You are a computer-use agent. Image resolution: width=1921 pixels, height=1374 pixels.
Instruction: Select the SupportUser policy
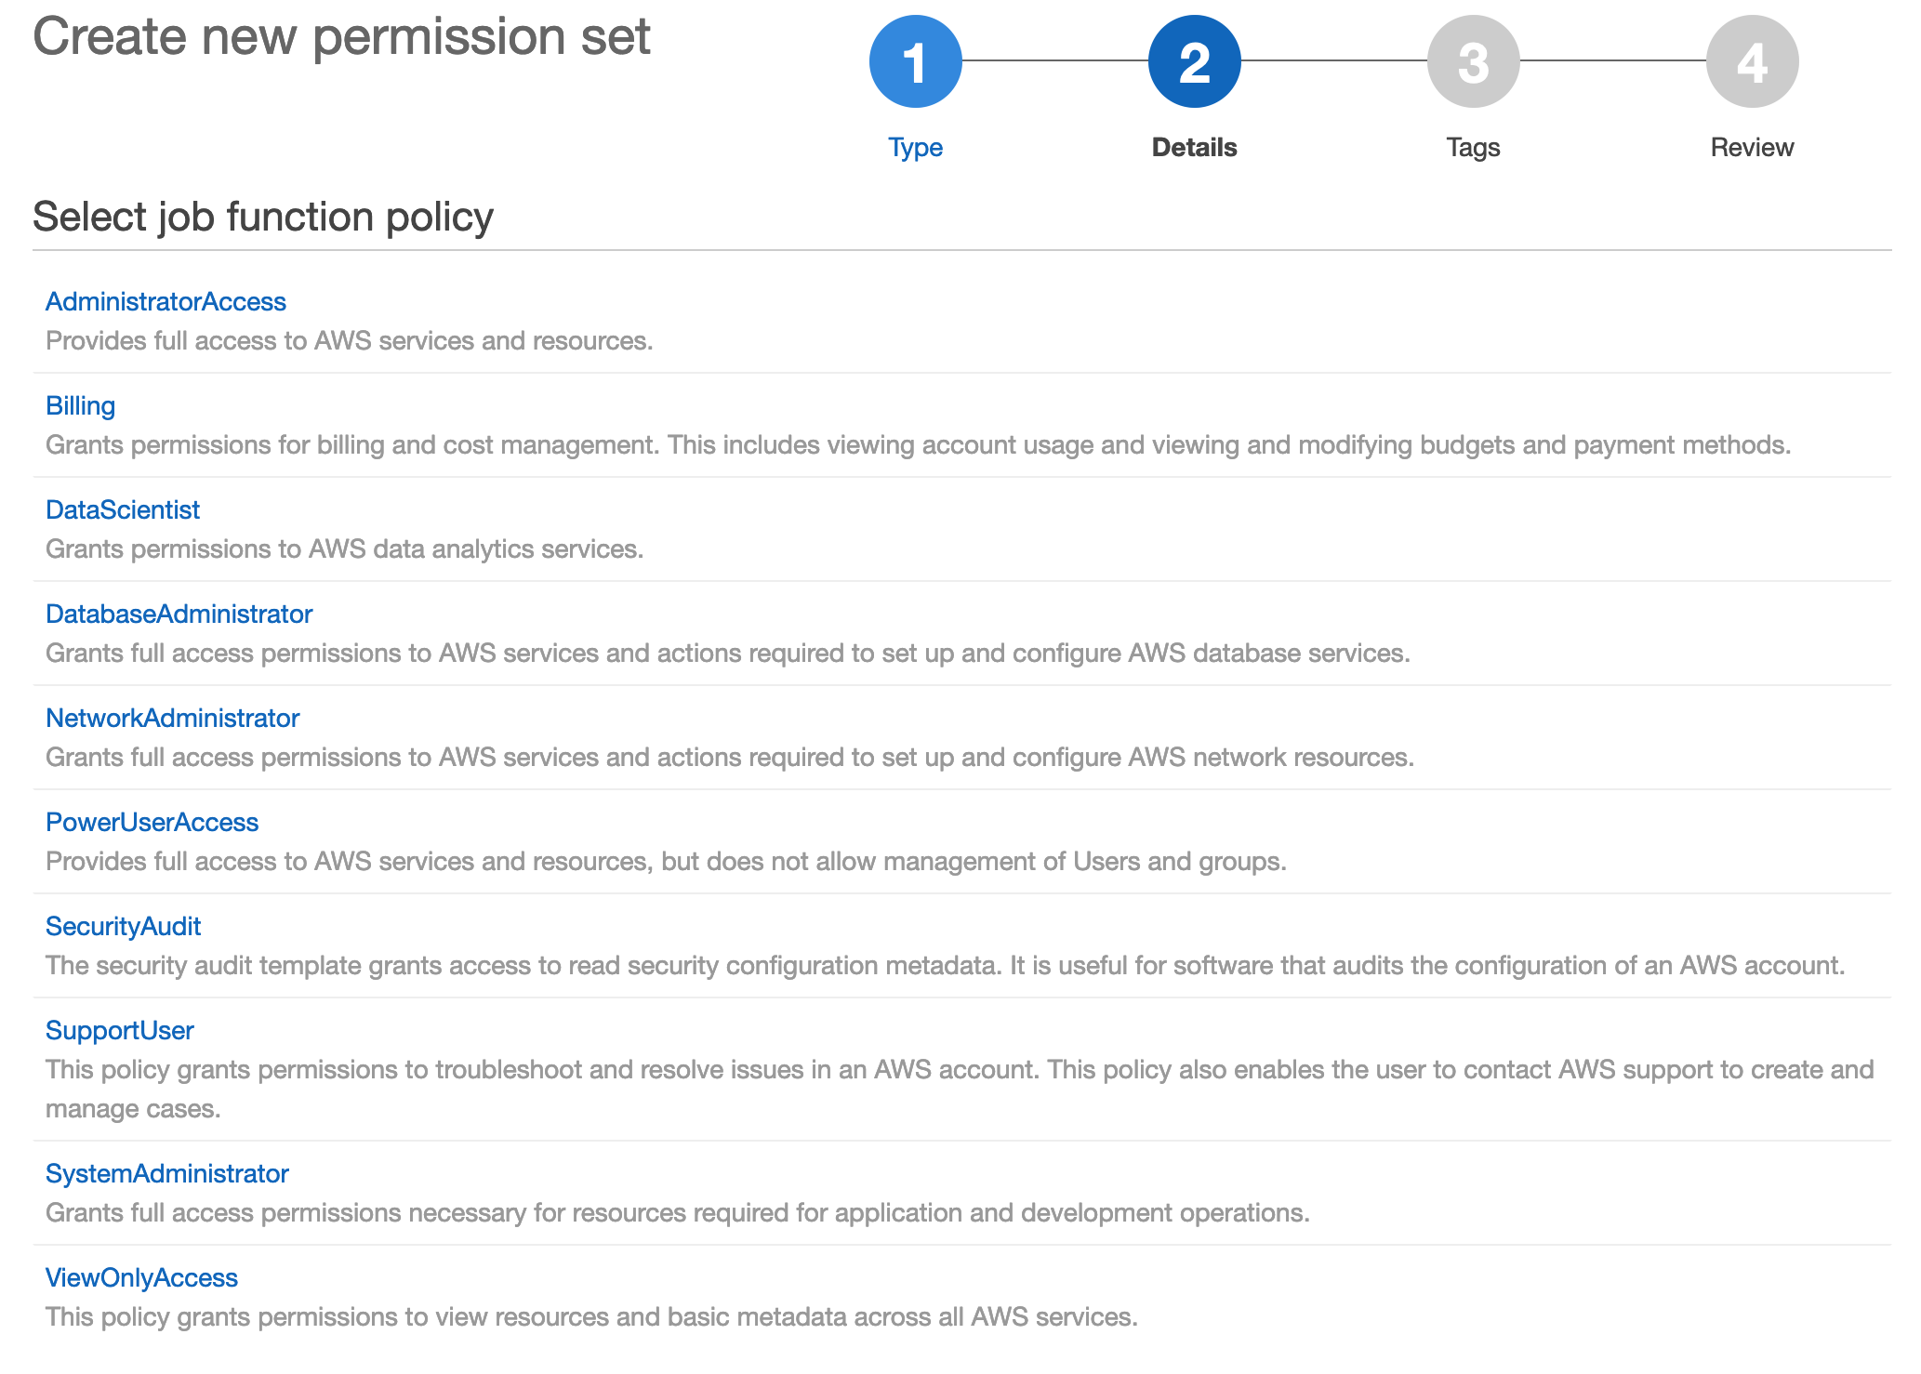tap(120, 1030)
